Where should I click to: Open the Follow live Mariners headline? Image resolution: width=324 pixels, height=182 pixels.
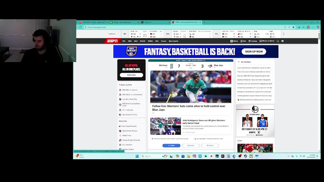click(x=189, y=108)
